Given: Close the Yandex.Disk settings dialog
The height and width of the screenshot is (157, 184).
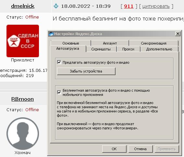Looking at the screenshot, I should 178,34.
